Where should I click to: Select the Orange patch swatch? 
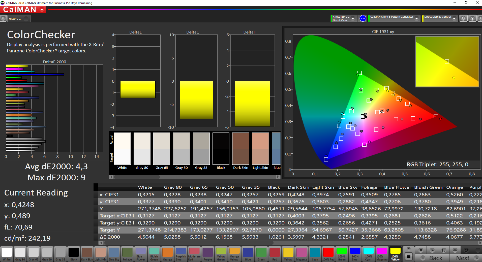tap(167, 254)
